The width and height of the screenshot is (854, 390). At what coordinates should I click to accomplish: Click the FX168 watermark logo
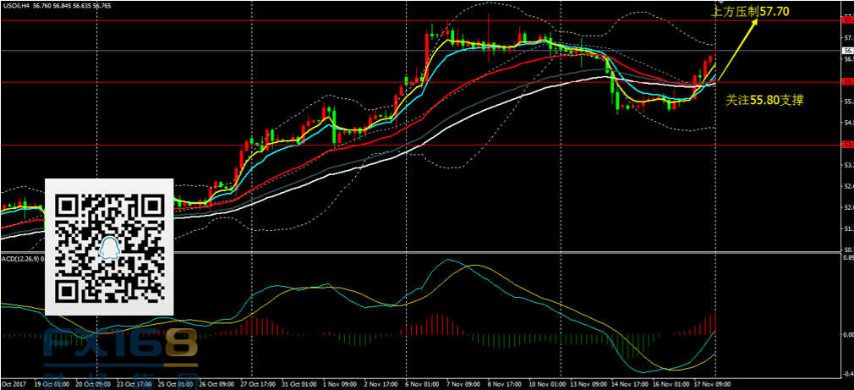(122, 348)
